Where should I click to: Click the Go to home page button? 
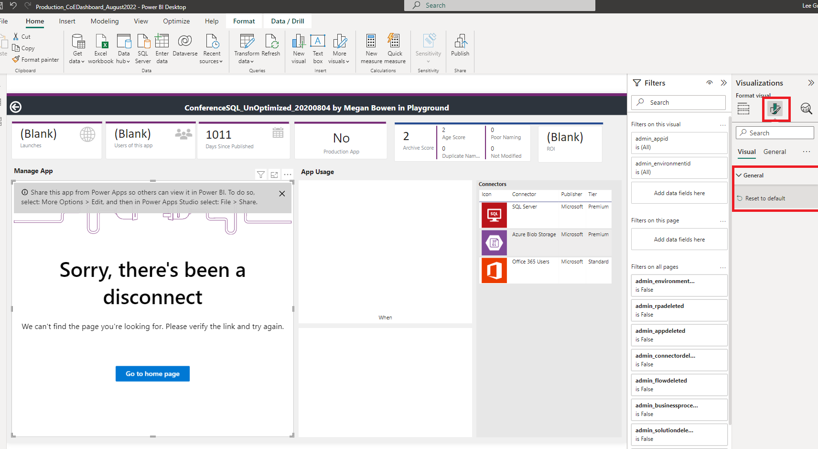point(152,373)
